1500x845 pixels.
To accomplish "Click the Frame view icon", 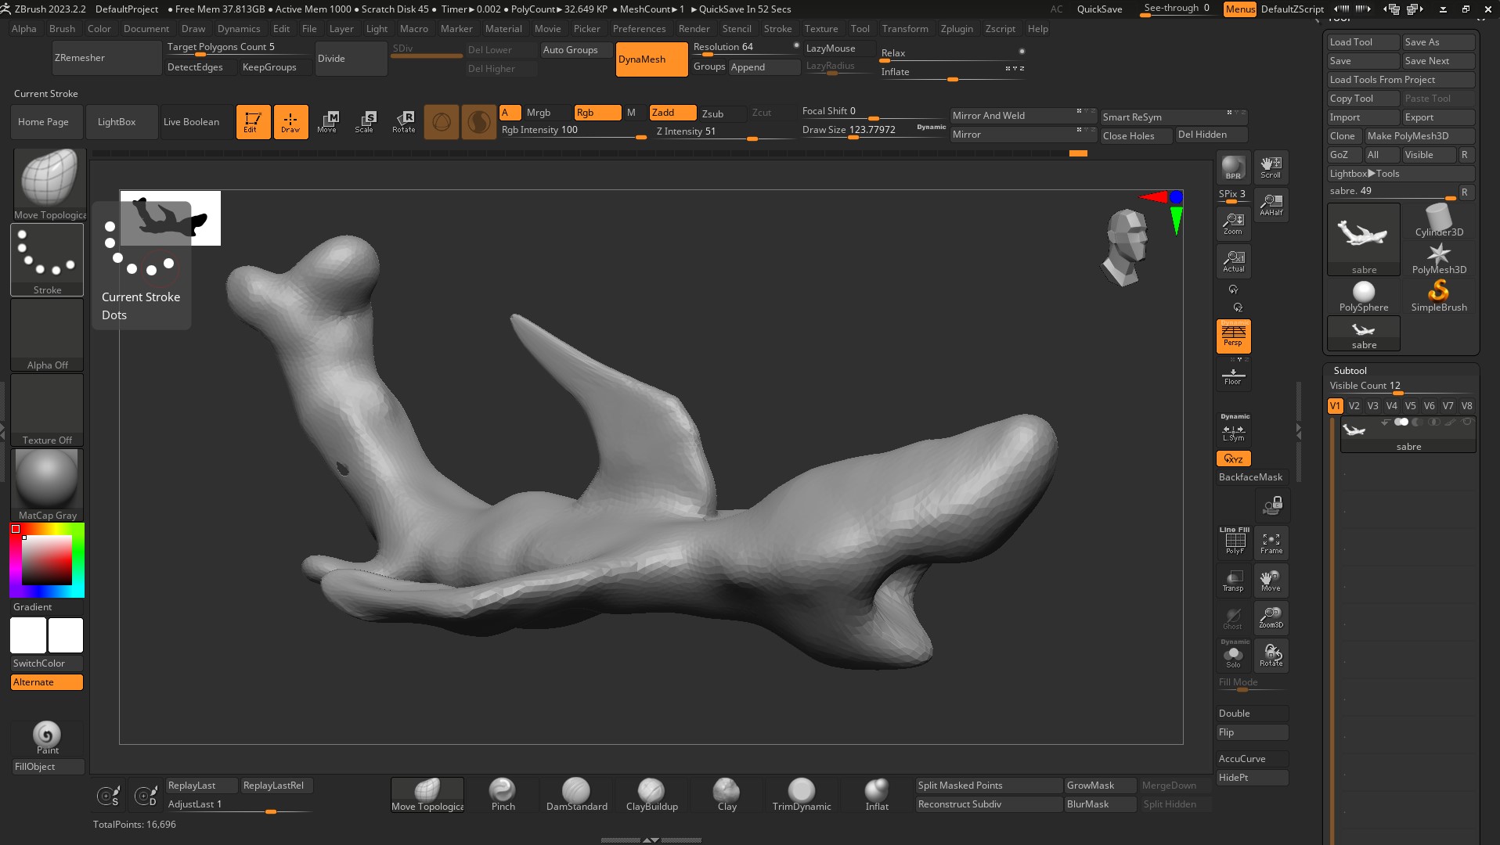I will point(1271,543).
